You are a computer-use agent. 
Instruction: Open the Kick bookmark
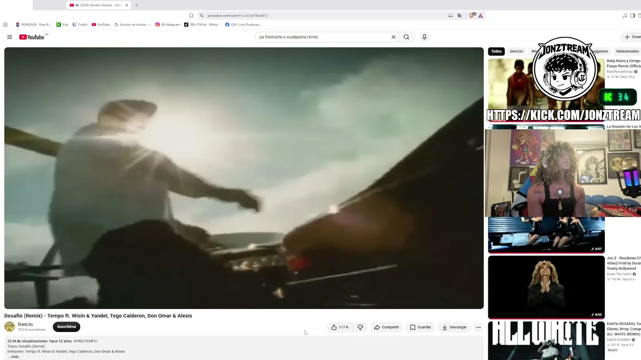click(63, 24)
